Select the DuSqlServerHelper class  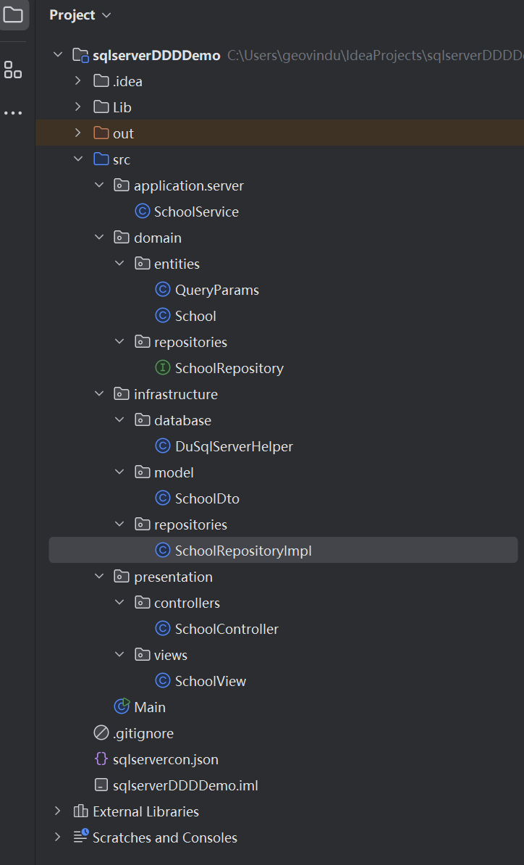(x=234, y=446)
